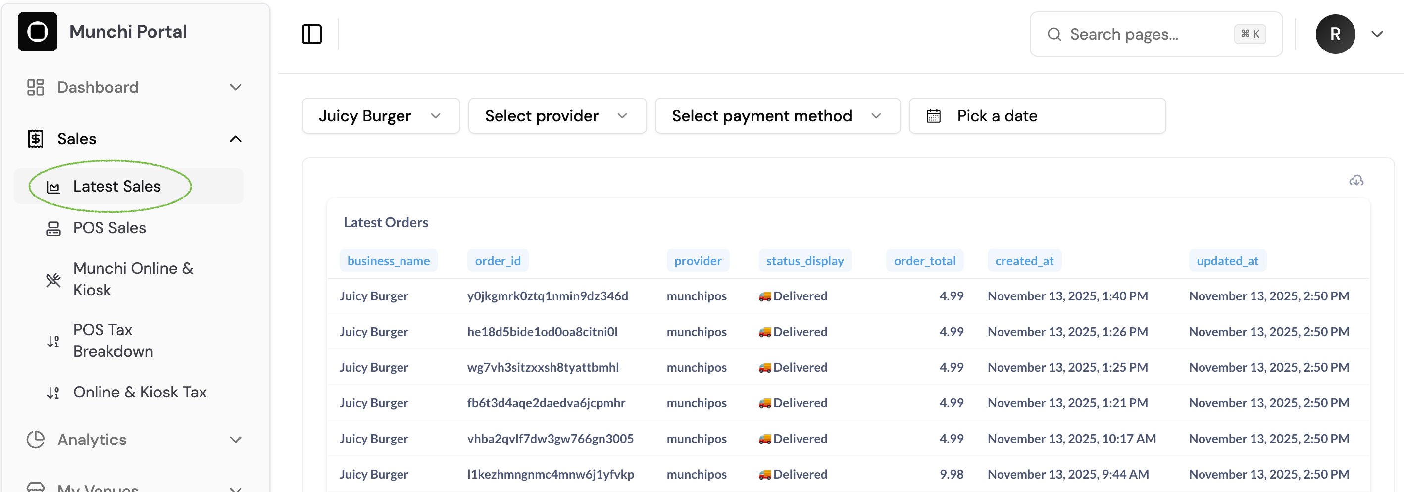The width and height of the screenshot is (1404, 492).
Task: Click the Sales menu label
Action: tap(77, 139)
